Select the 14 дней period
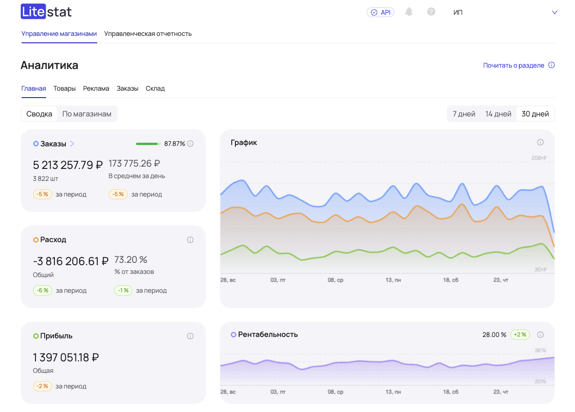575x412 pixels. click(498, 114)
